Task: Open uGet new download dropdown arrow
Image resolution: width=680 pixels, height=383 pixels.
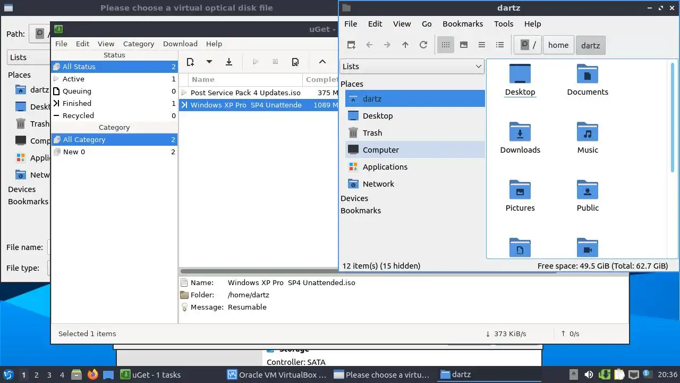Action: (x=209, y=62)
